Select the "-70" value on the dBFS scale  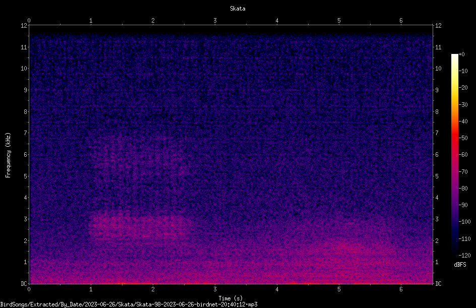point(463,172)
